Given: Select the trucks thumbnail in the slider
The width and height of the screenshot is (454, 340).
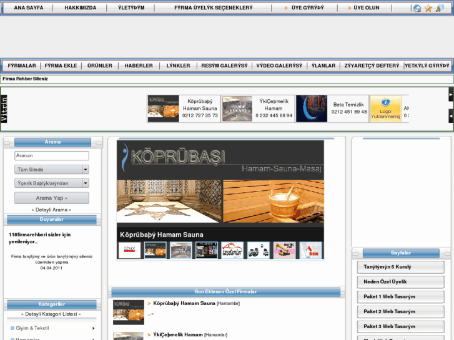Looking at the screenshot, I should click(259, 250).
